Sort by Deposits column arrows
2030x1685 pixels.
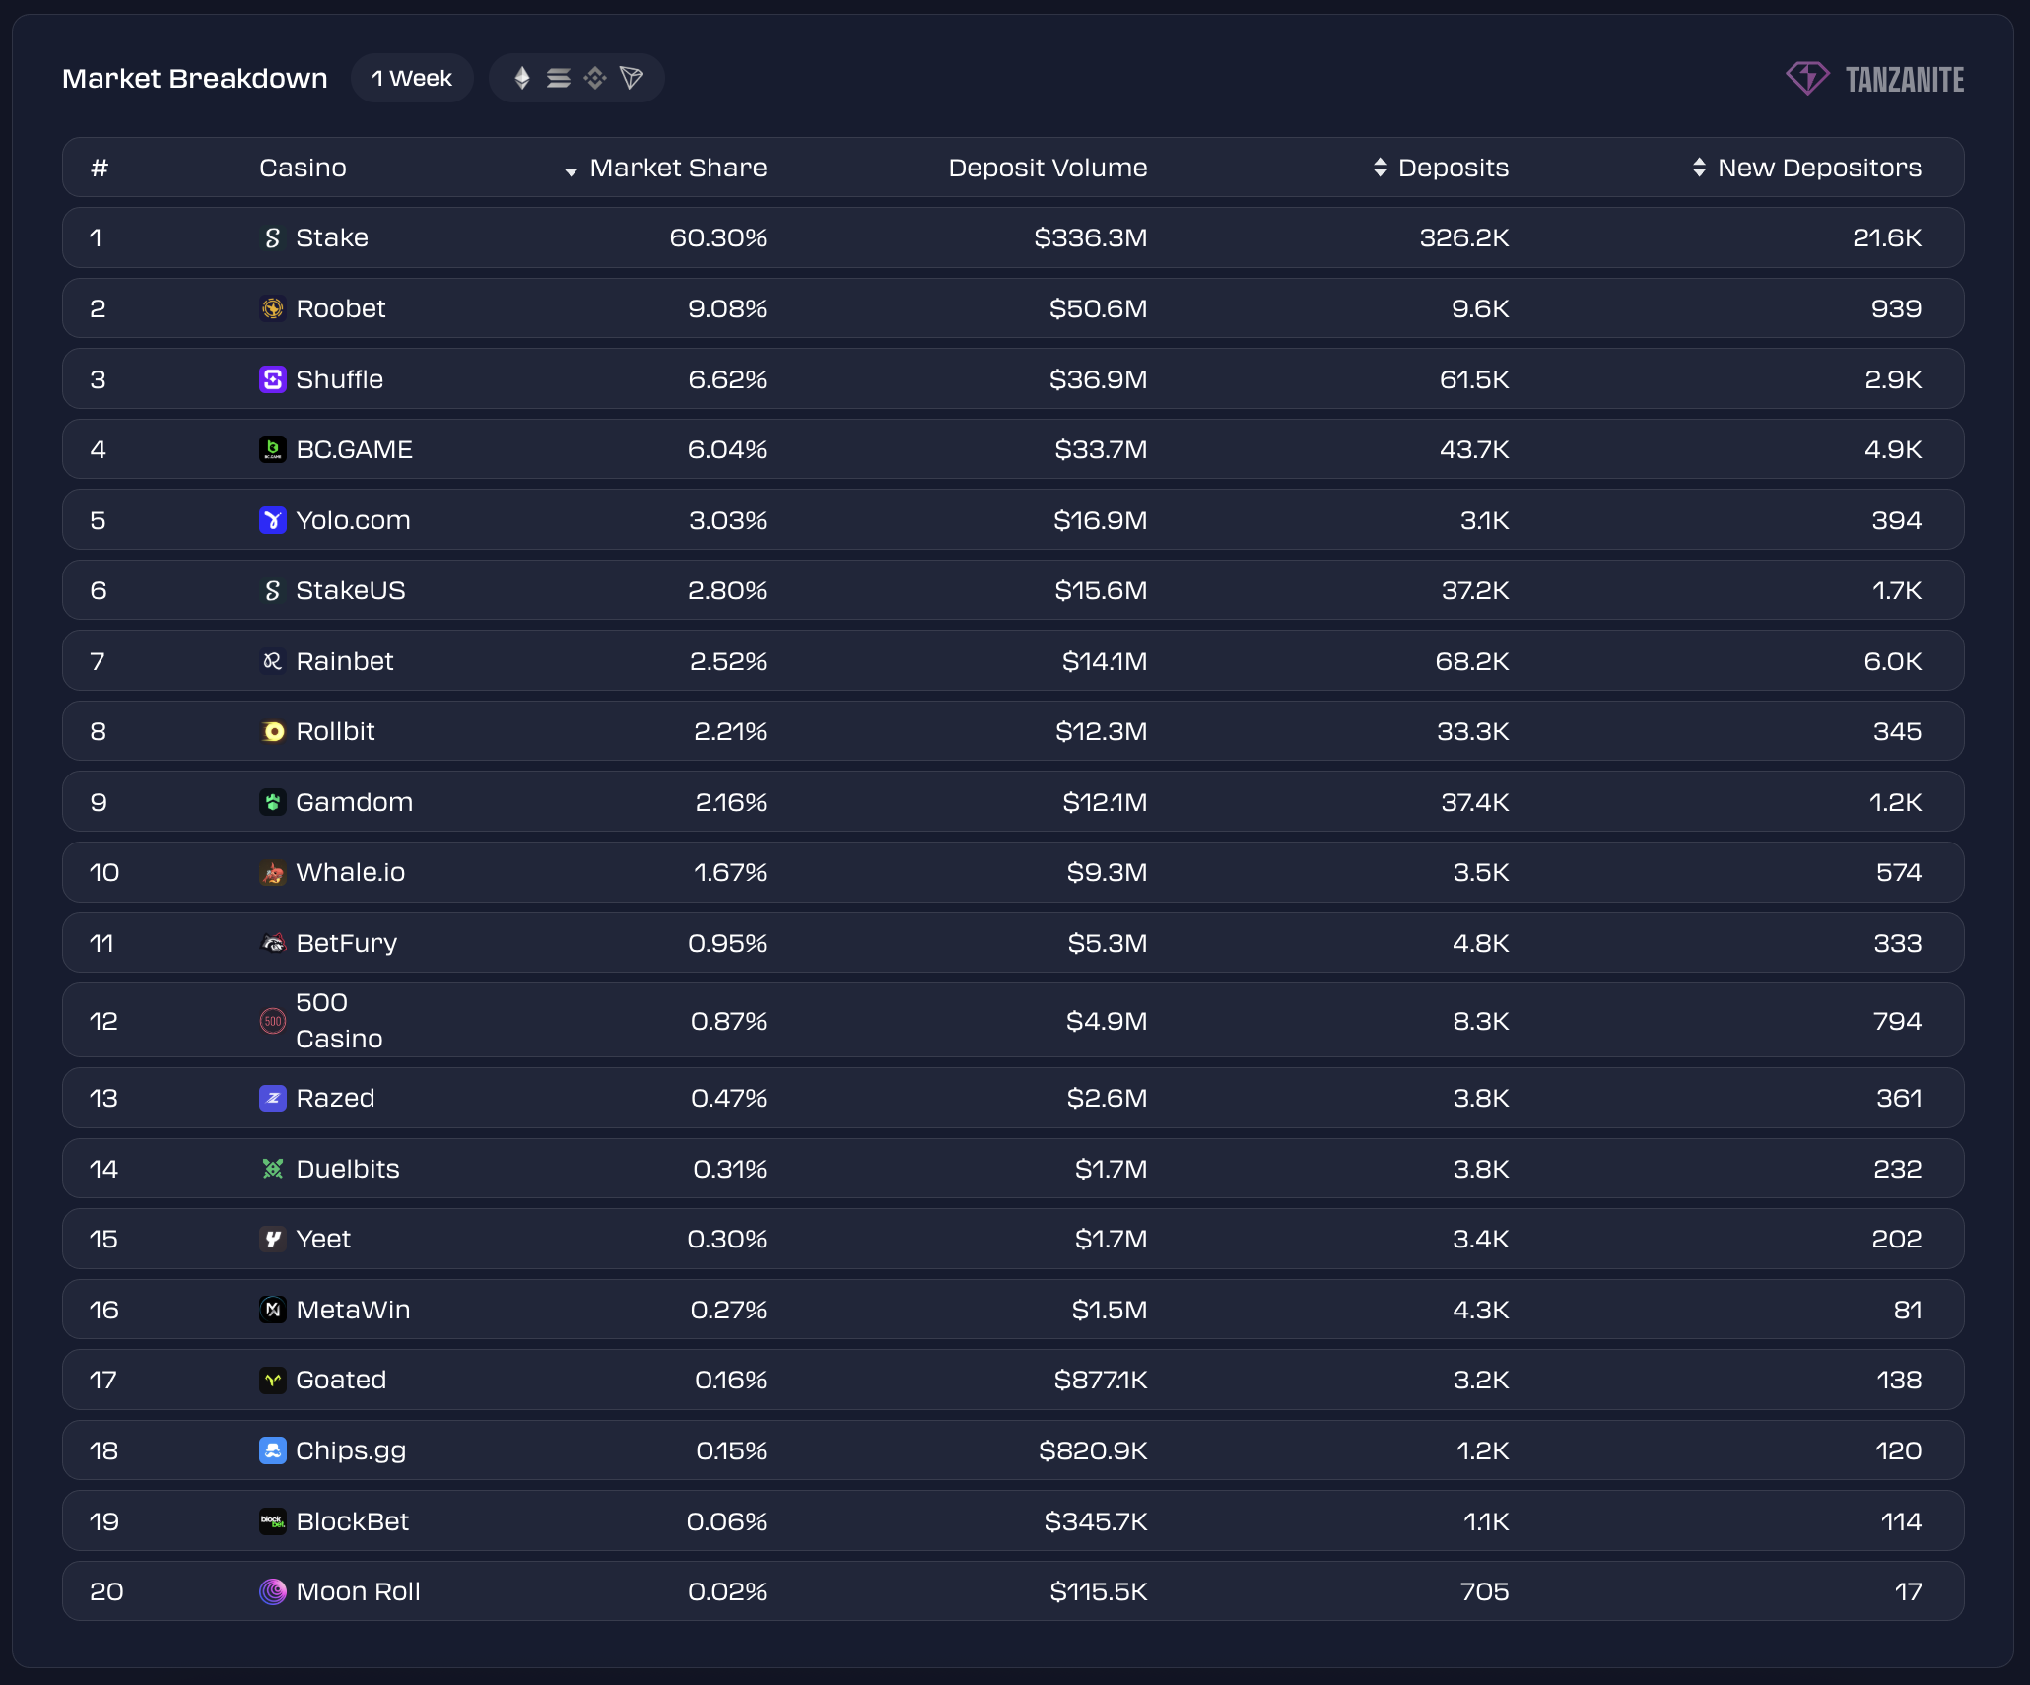click(1380, 168)
